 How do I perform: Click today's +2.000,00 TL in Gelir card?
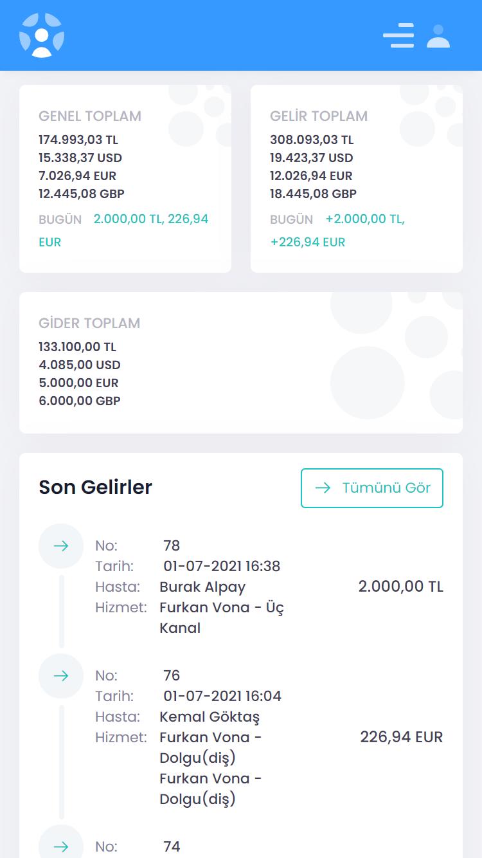pos(365,219)
